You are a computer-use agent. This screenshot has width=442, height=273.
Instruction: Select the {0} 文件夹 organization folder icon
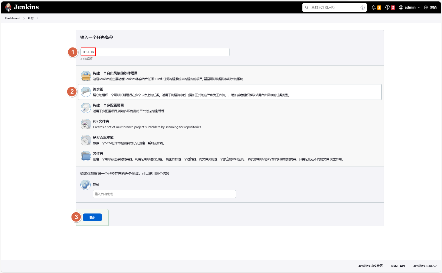(x=86, y=124)
